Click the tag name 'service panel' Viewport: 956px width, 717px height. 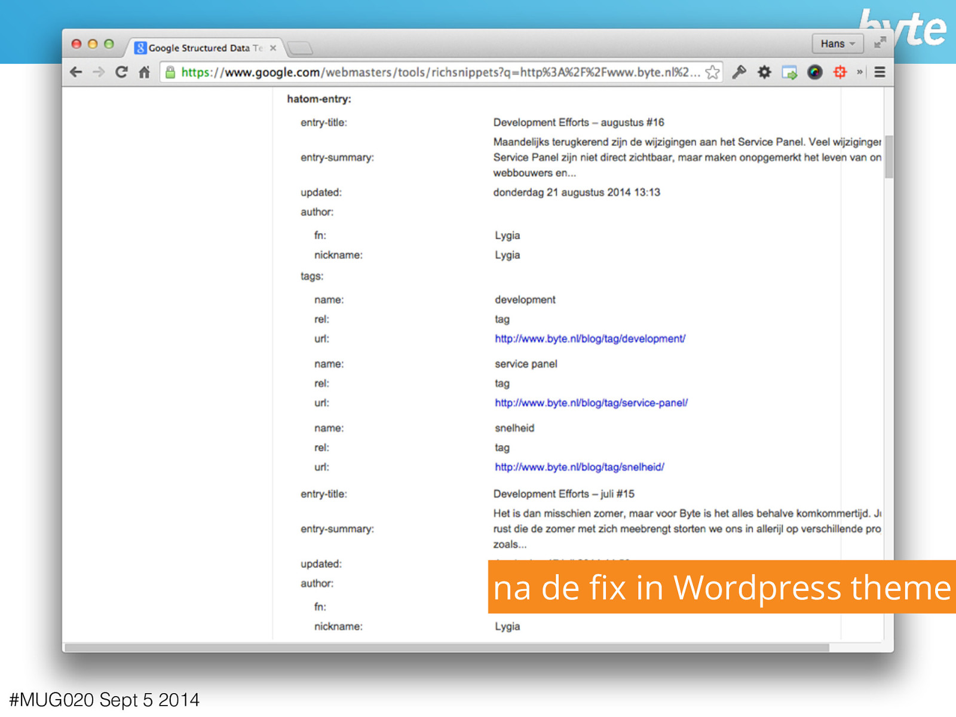click(526, 364)
